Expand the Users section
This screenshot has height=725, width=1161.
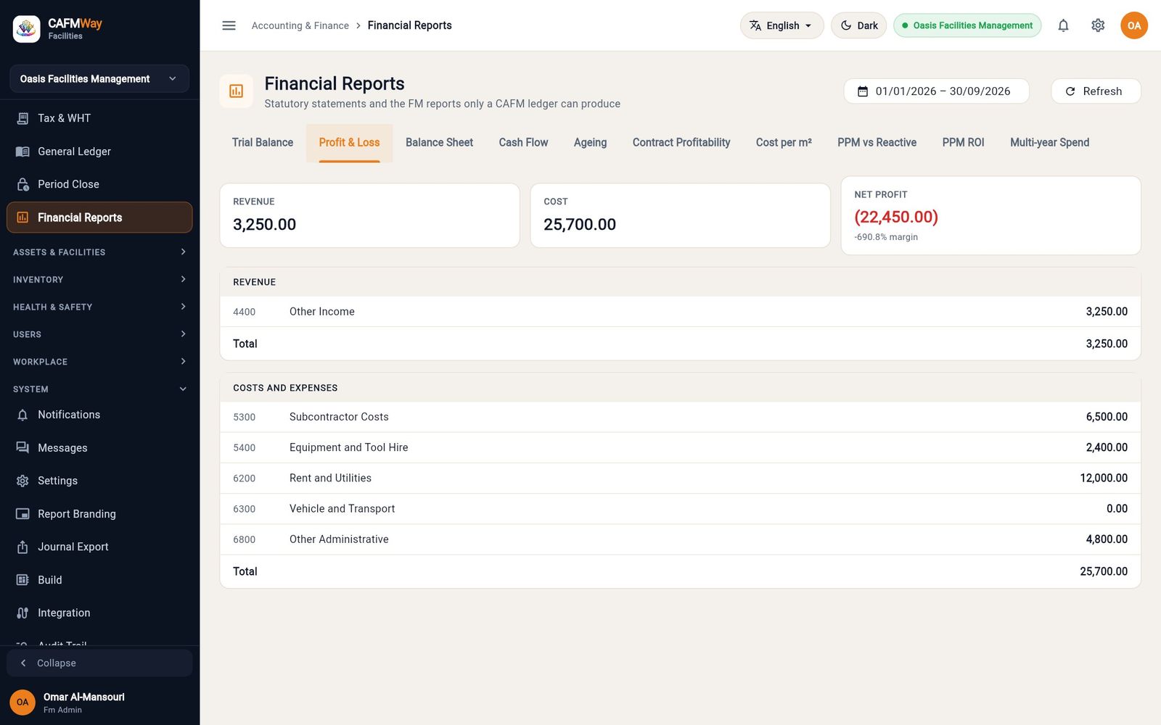click(99, 334)
